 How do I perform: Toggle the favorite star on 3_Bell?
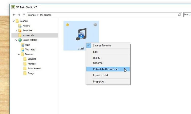coord(67,25)
